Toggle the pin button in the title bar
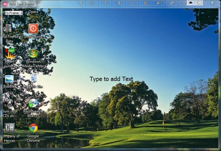Screen dimensions: 221x151 [199, 3]
